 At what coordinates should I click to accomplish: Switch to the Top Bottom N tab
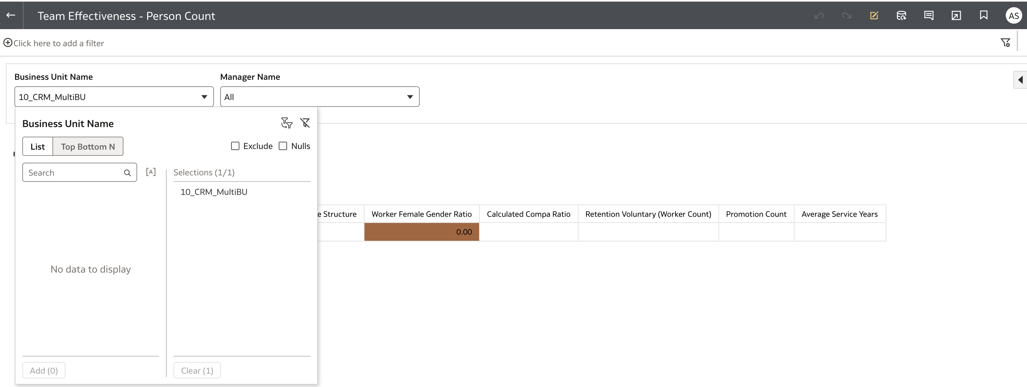pos(88,147)
